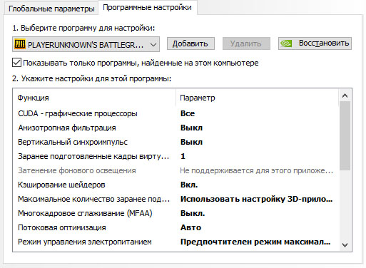Viewport: 366px width, 268px height.
Task: Select the Анизотропная фильтрация row
Action: pyautogui.click(x=176, y=128)
